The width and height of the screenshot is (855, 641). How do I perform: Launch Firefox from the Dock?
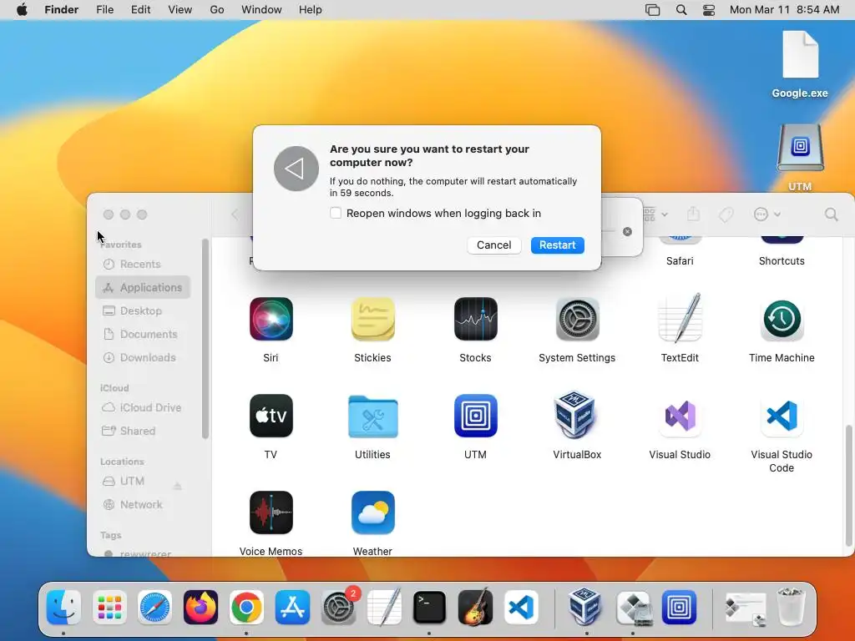(200, 608)
